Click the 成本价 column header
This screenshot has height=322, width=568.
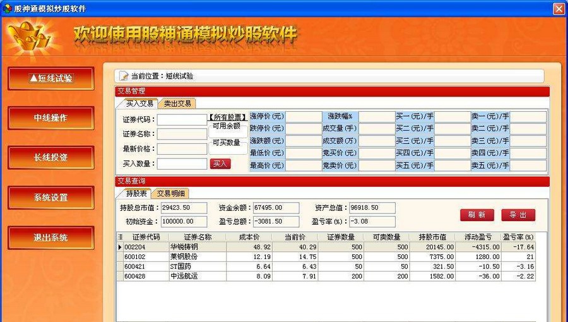click(249, 237)
